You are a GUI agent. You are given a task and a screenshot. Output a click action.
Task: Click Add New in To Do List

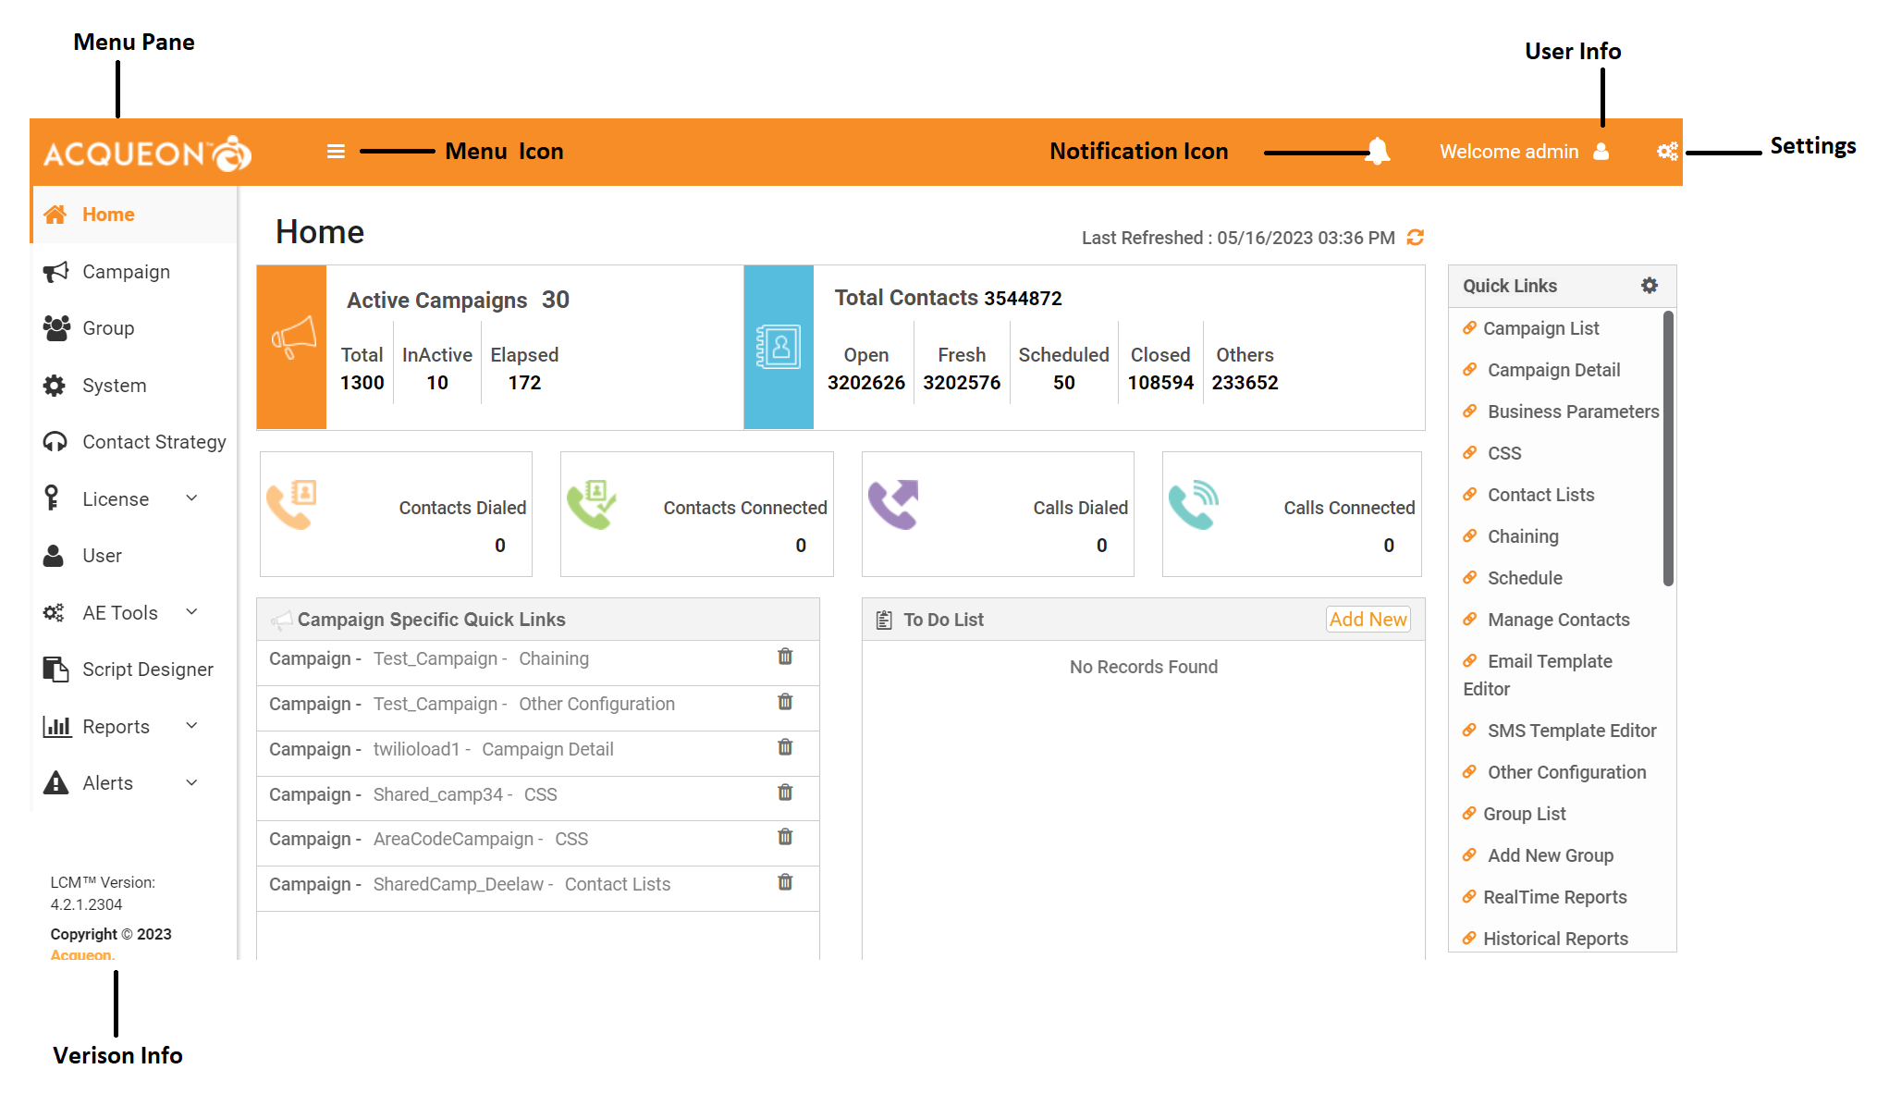(1368, 620)
